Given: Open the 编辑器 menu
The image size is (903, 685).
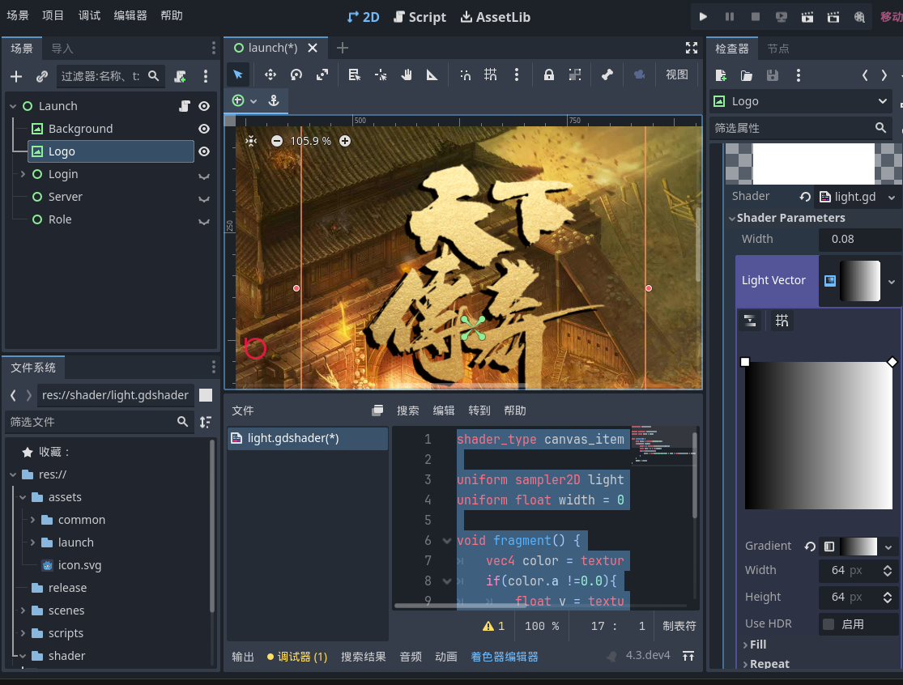Looking at the screenshot, I should click(130, 15).
